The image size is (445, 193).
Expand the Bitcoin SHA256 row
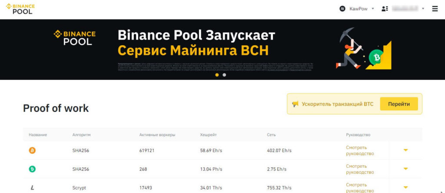(405, 150)
